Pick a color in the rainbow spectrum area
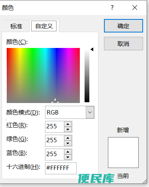This screenshot has width=149, height=187. (x=43, y=75)
